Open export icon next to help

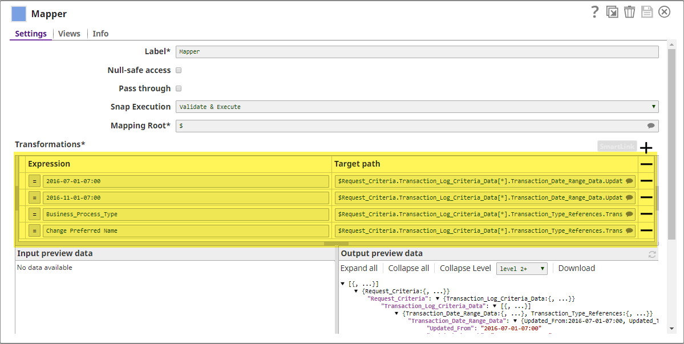click(x=612, y=12)
